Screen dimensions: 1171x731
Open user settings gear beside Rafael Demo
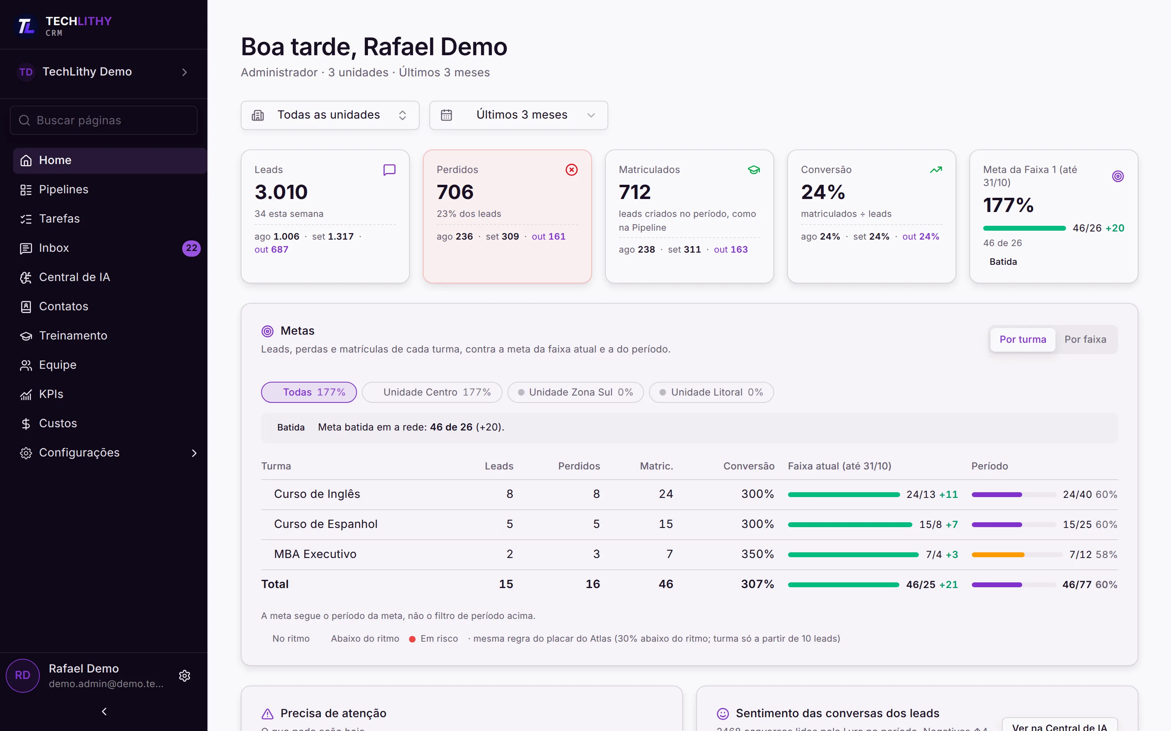[x=184, y=675]
